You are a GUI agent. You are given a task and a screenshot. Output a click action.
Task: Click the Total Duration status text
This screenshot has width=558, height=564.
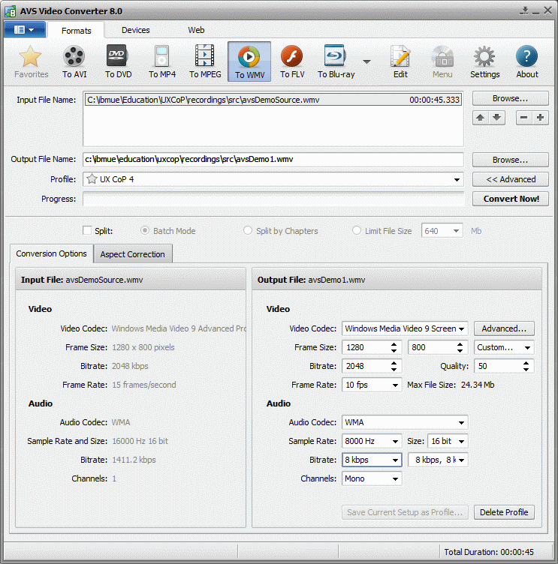tap(489, 552)
